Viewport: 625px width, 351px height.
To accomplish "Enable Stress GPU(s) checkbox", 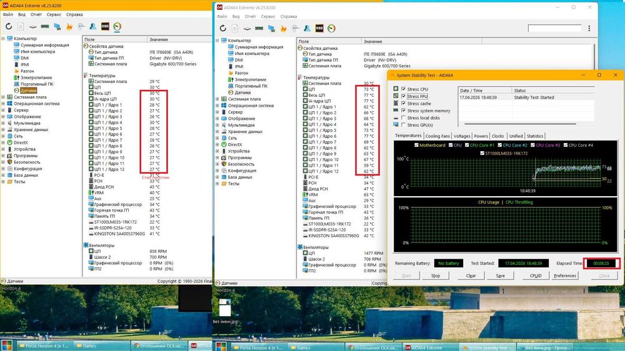I will click(404, 125).
